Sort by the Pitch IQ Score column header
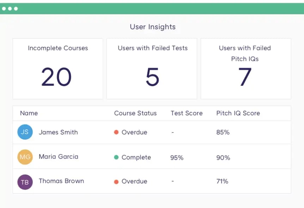Image resolution: width=304 pixels, height=208 pixels. (x=238, y=113)
